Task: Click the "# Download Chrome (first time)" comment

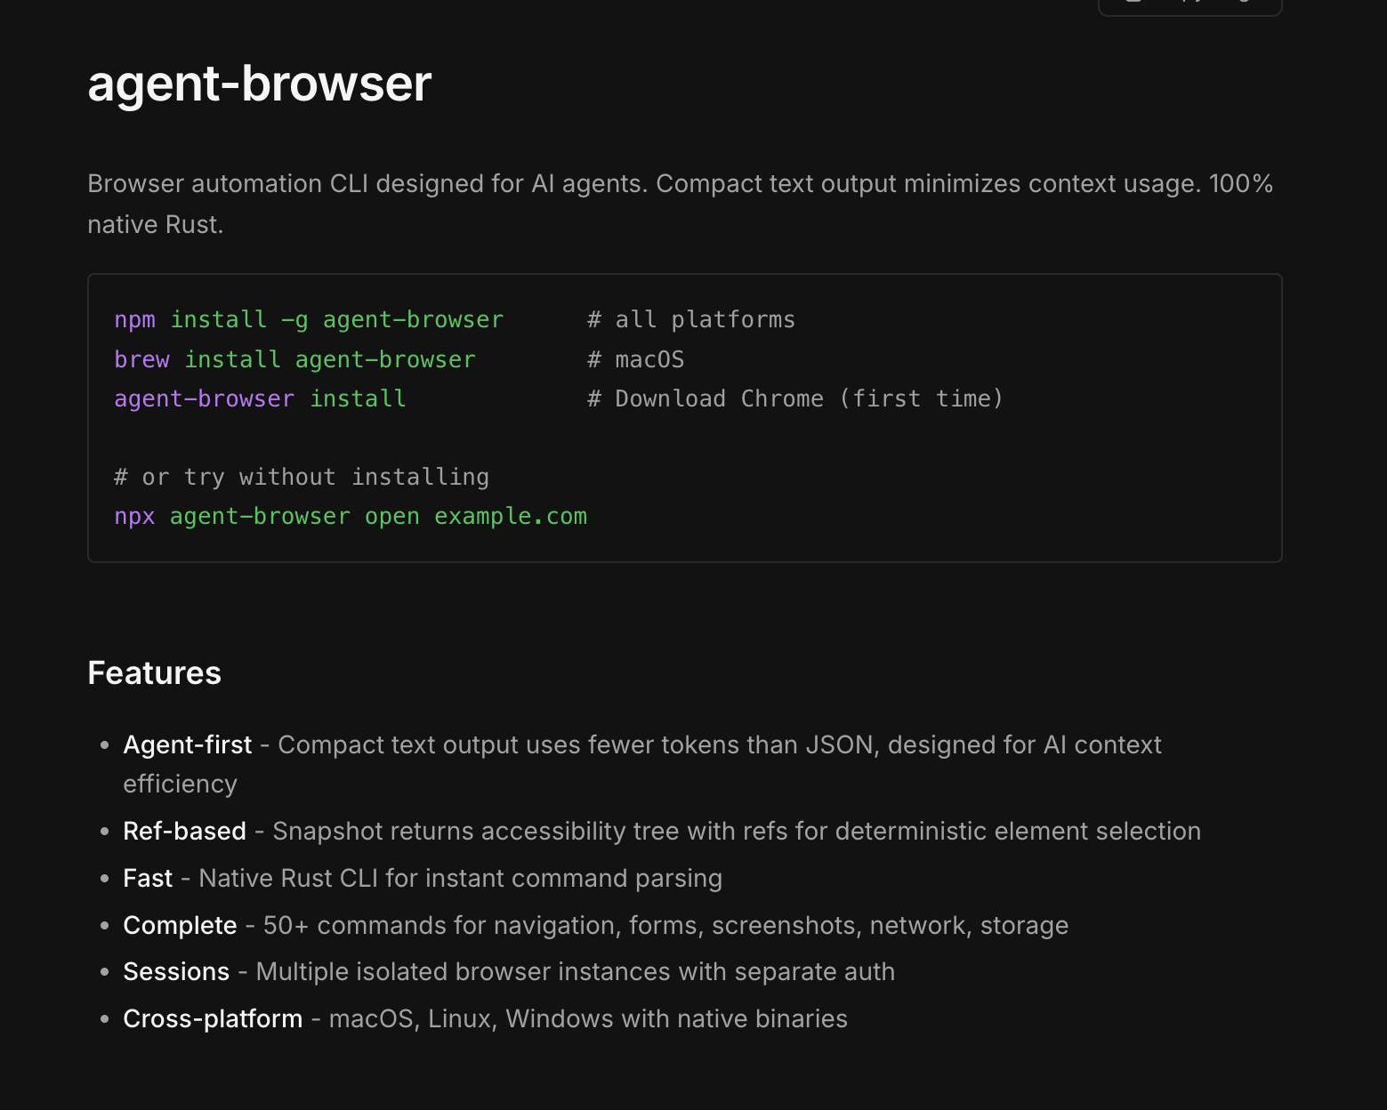Action: [x=795, y=398]
